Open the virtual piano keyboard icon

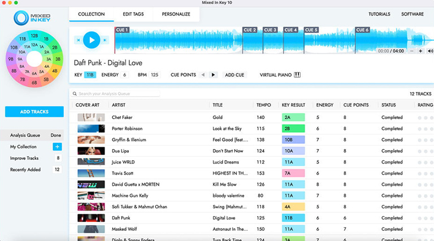(297, 75)
